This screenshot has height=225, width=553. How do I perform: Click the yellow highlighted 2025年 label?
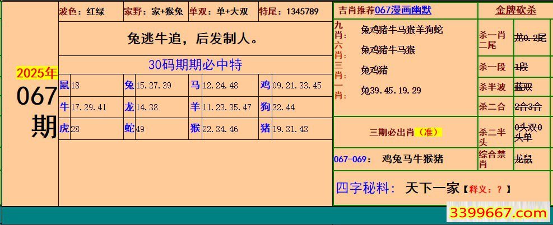pyautogui.click(x=37, y=73)
